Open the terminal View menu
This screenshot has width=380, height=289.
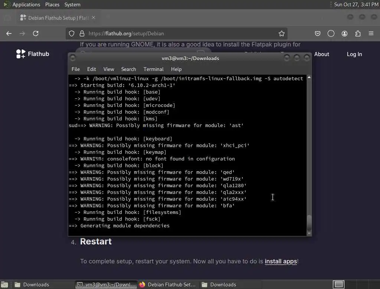[x=109, y=69]
